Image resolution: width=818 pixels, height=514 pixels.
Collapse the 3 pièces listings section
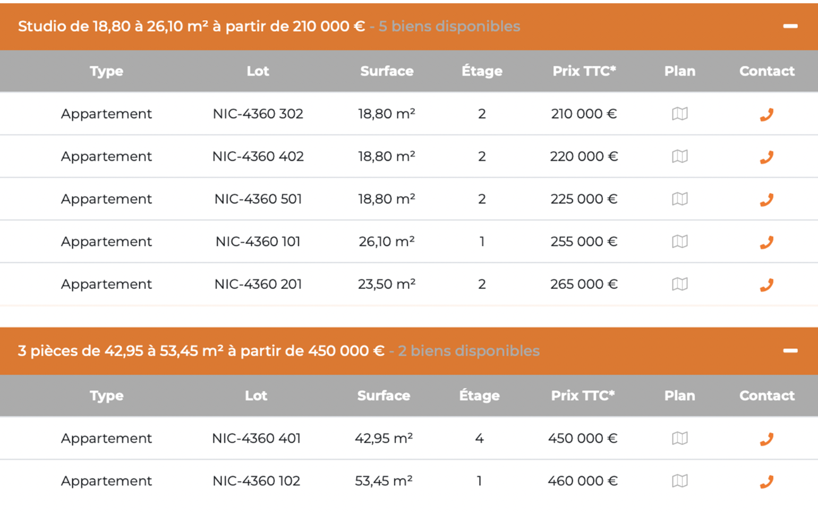pos(790,350)
